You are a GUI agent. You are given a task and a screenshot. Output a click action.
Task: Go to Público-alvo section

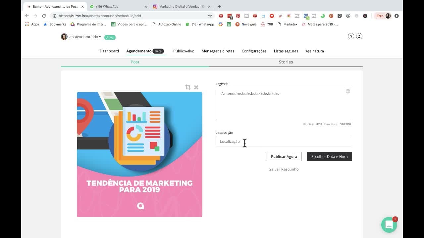[x=184, y=51]
